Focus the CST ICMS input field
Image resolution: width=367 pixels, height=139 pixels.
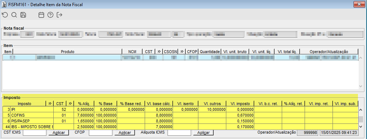coord(34,133)
